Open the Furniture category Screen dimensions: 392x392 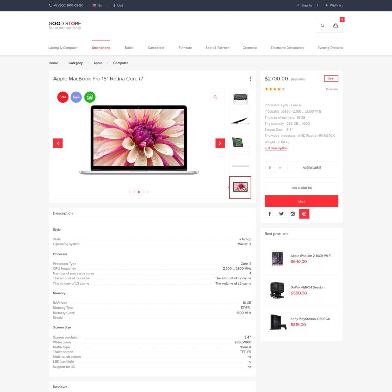click(x=185, y=48)
